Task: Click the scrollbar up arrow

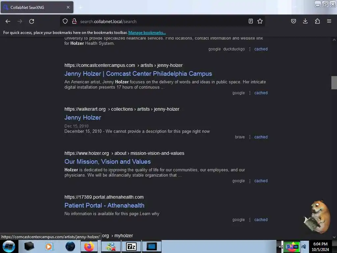Action: 334,40
